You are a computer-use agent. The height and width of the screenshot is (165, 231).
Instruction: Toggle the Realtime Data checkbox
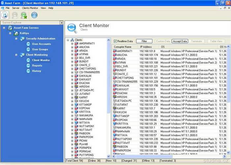[115, 41]
